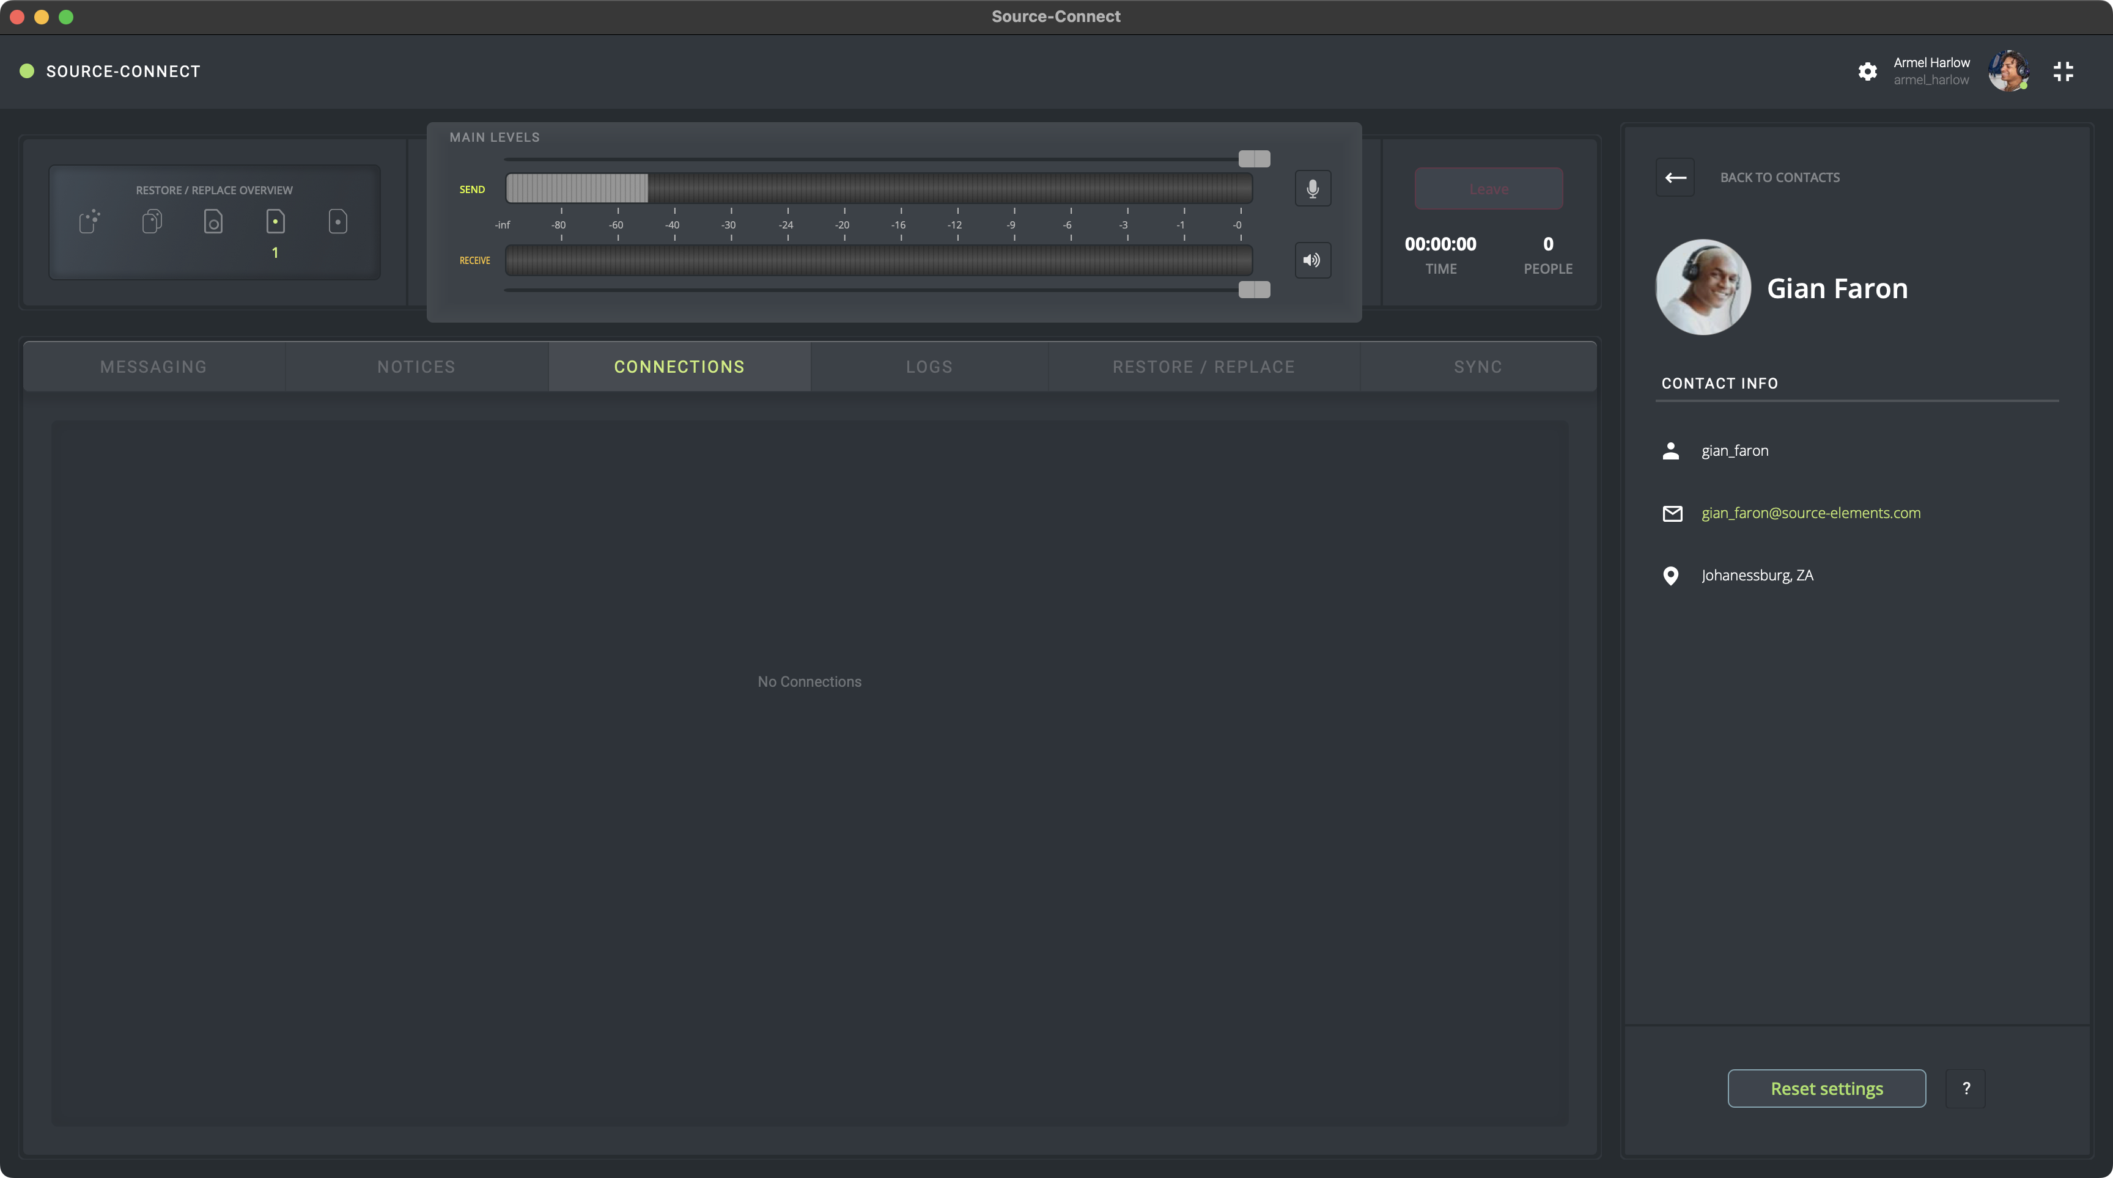Click Armel Harlow's profile avatar
Screen dimensions: 2113x1178
2008,71
